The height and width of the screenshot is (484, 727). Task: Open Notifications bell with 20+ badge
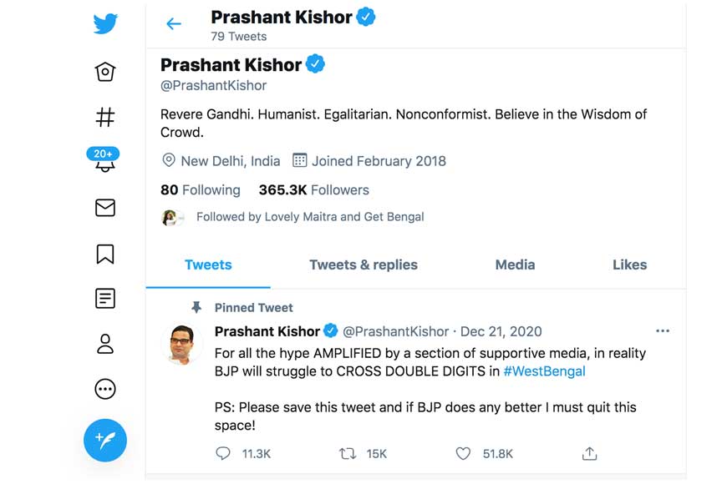[x=105, y=161]
